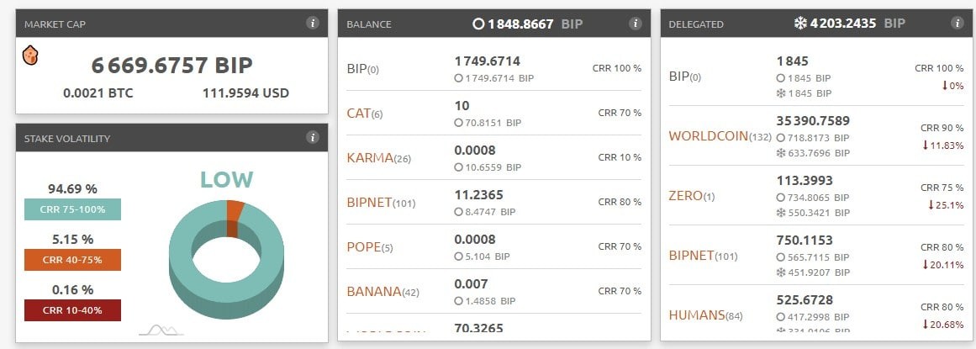Select the CRR 40-75% orange legend

[x=73, y=260]
